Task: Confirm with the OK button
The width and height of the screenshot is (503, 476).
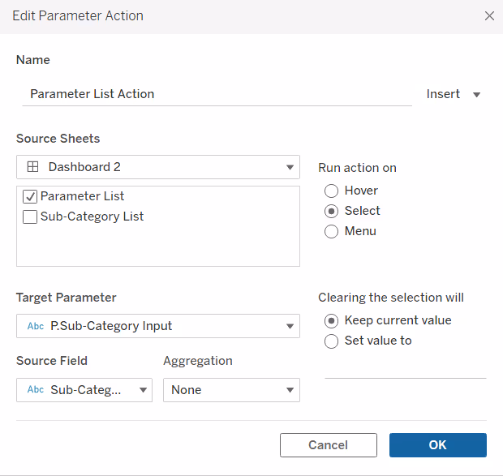Action: click(438, 445)
